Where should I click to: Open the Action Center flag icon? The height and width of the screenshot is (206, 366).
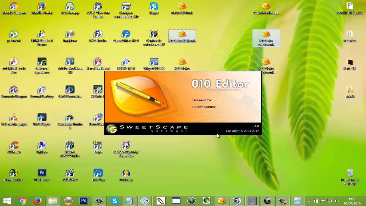[323, 201]
